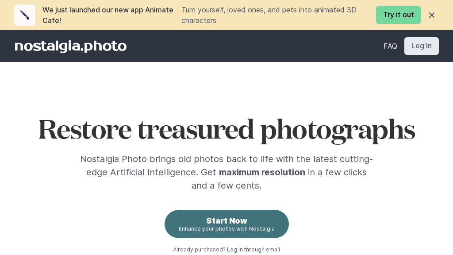
Task: Click Log In in the top navigation
Action: [421, 46]
